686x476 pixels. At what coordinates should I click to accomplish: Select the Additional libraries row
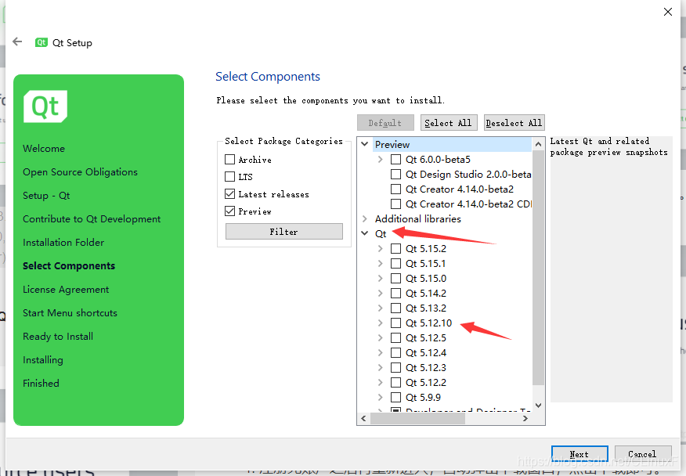(418, 218)
